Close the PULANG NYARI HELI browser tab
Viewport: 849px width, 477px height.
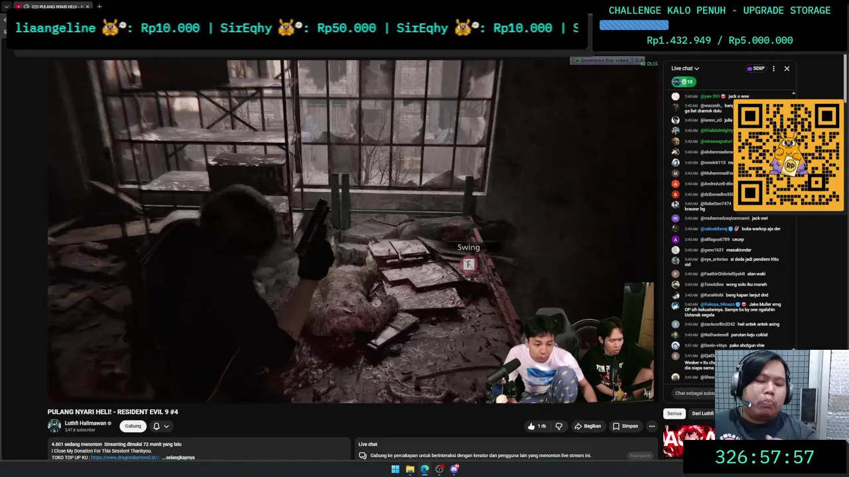tap(88, 7)
